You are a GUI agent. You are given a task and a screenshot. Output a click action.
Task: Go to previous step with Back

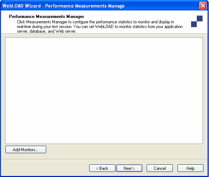[x=102, y=168]
